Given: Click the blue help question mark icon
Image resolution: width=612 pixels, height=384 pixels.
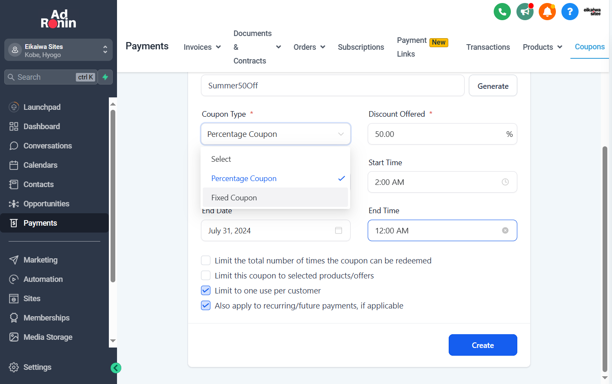Looking at the screenshot, I should tap(570, 12).
